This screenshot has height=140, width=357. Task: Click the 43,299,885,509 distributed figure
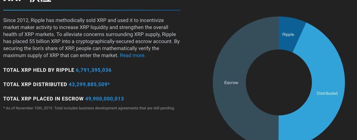[88, 85]
